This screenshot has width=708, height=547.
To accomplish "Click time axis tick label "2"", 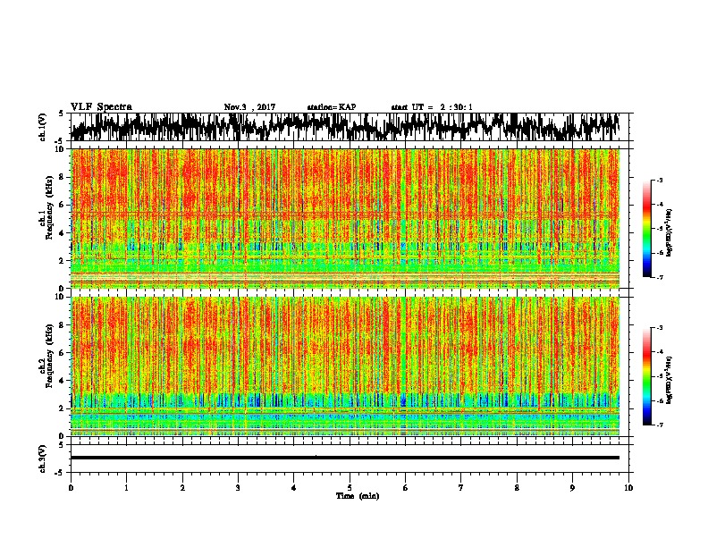I will pos(182,488).
